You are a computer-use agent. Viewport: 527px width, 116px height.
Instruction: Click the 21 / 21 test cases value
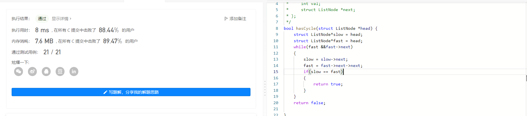click(52, 52)
